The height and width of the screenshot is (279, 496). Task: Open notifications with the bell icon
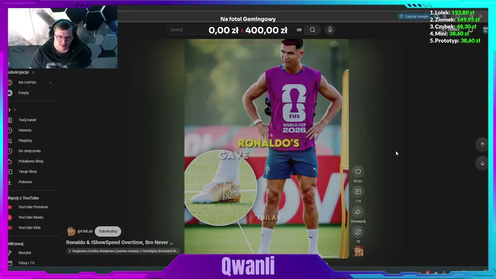[x=470, y=29]
